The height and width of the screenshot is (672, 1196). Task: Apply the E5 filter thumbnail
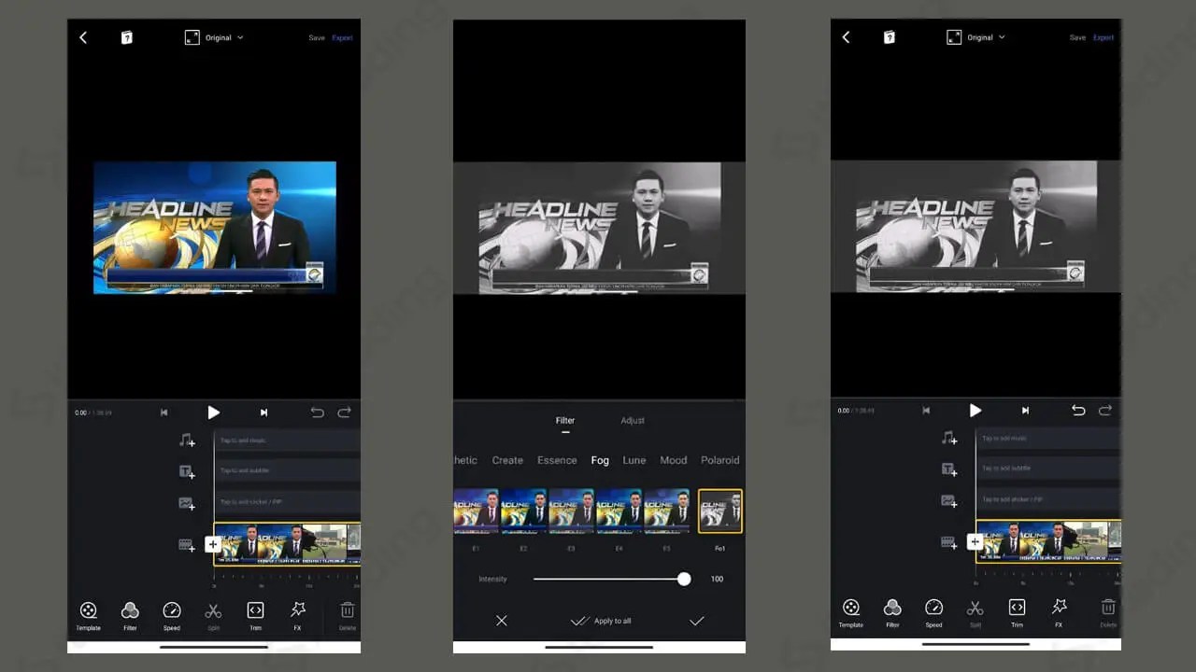[x=667, y=511]
